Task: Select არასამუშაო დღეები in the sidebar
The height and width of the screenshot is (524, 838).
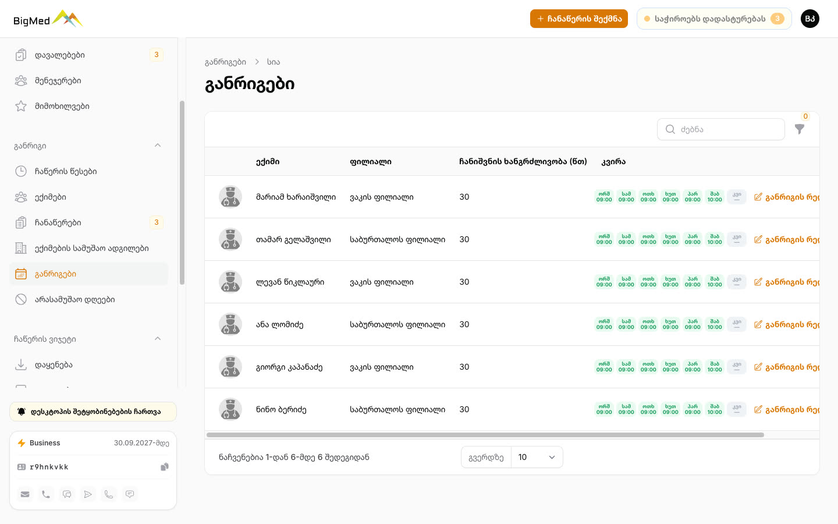Action: coord(88,299)
